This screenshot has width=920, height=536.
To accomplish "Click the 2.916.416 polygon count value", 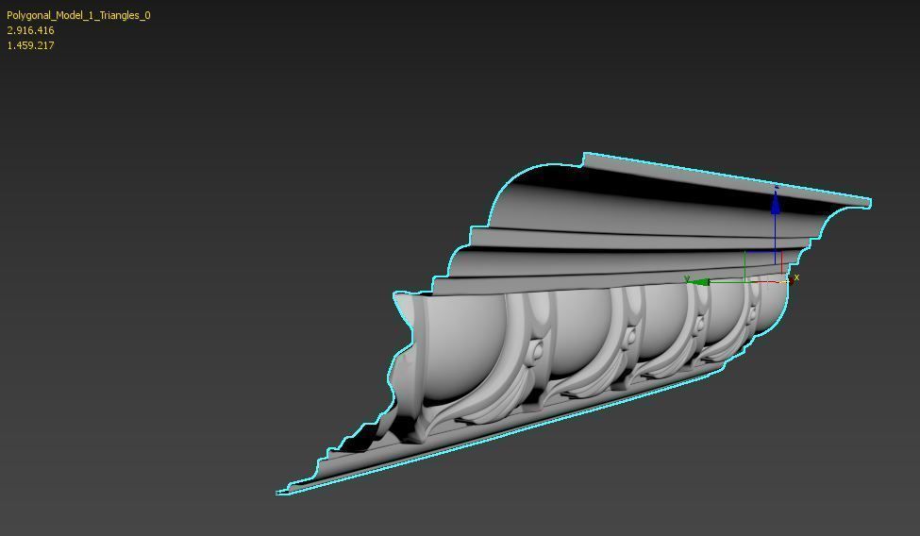I will coord(30,30).
